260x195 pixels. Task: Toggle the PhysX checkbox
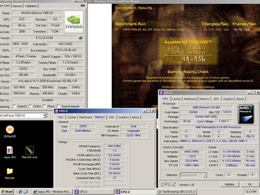[44, 106]
